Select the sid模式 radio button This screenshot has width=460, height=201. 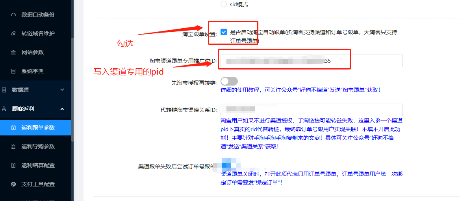click(x=224, y=4)
